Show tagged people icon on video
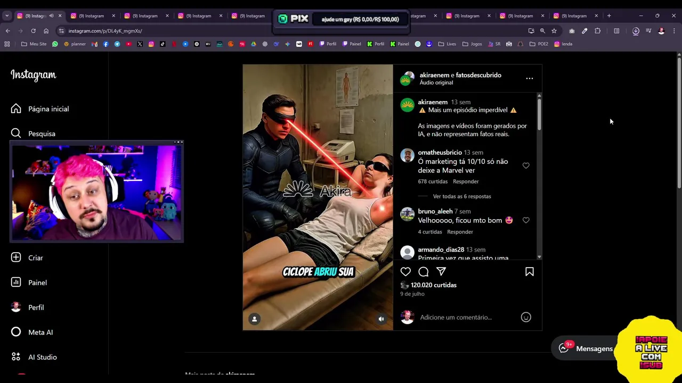This screenshot has width=682, height=383. click(x=255, y=319)
